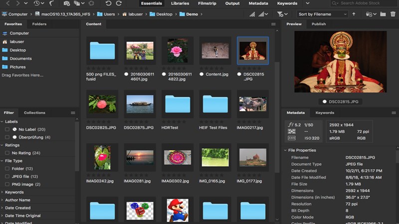
Task: Switch to the Keywords panel tab
Action: tap(325, 112)
